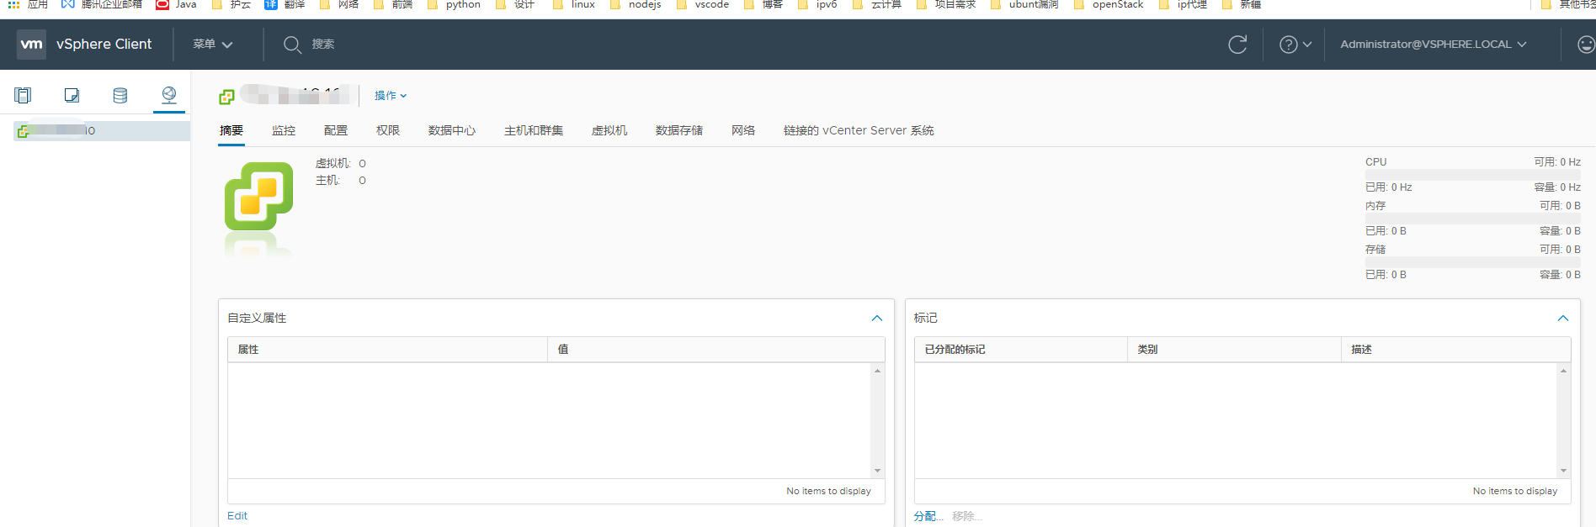The image size is (1596, 527).
Task: Click the 存储 usage bar
Action: tap(1473, 262)
